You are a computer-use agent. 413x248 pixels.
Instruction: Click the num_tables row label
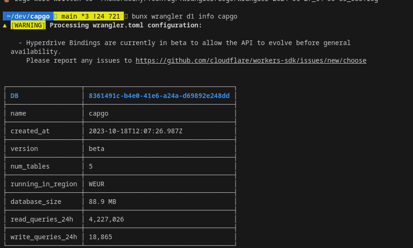coord(30,166)
